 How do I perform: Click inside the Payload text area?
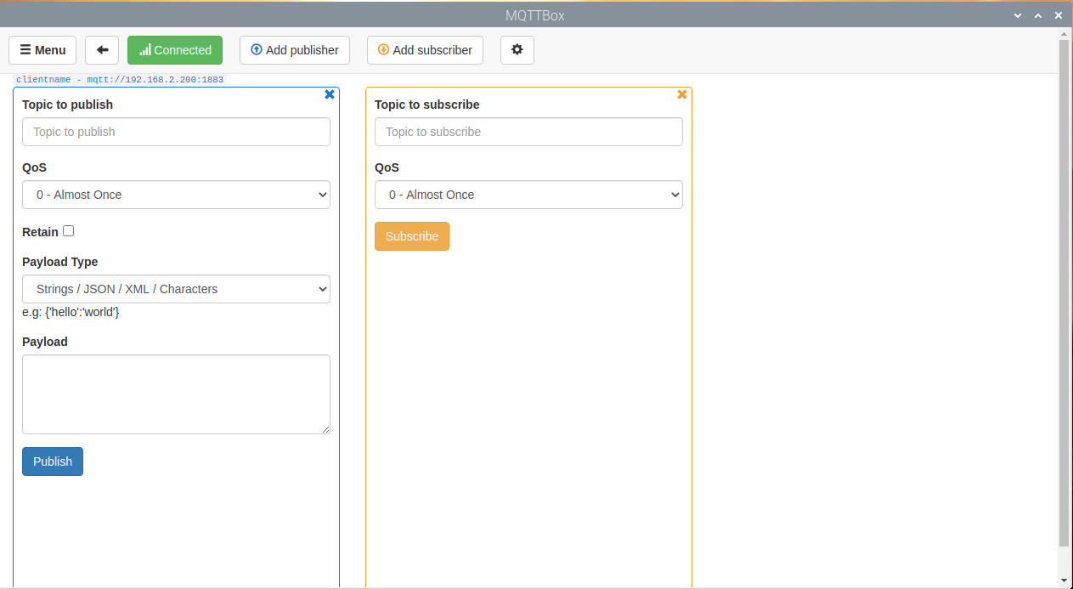coord(176,394)
